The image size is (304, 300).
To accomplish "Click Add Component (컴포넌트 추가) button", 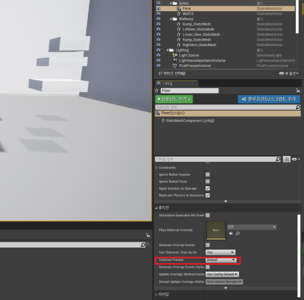I will click(x=174, y=99).
